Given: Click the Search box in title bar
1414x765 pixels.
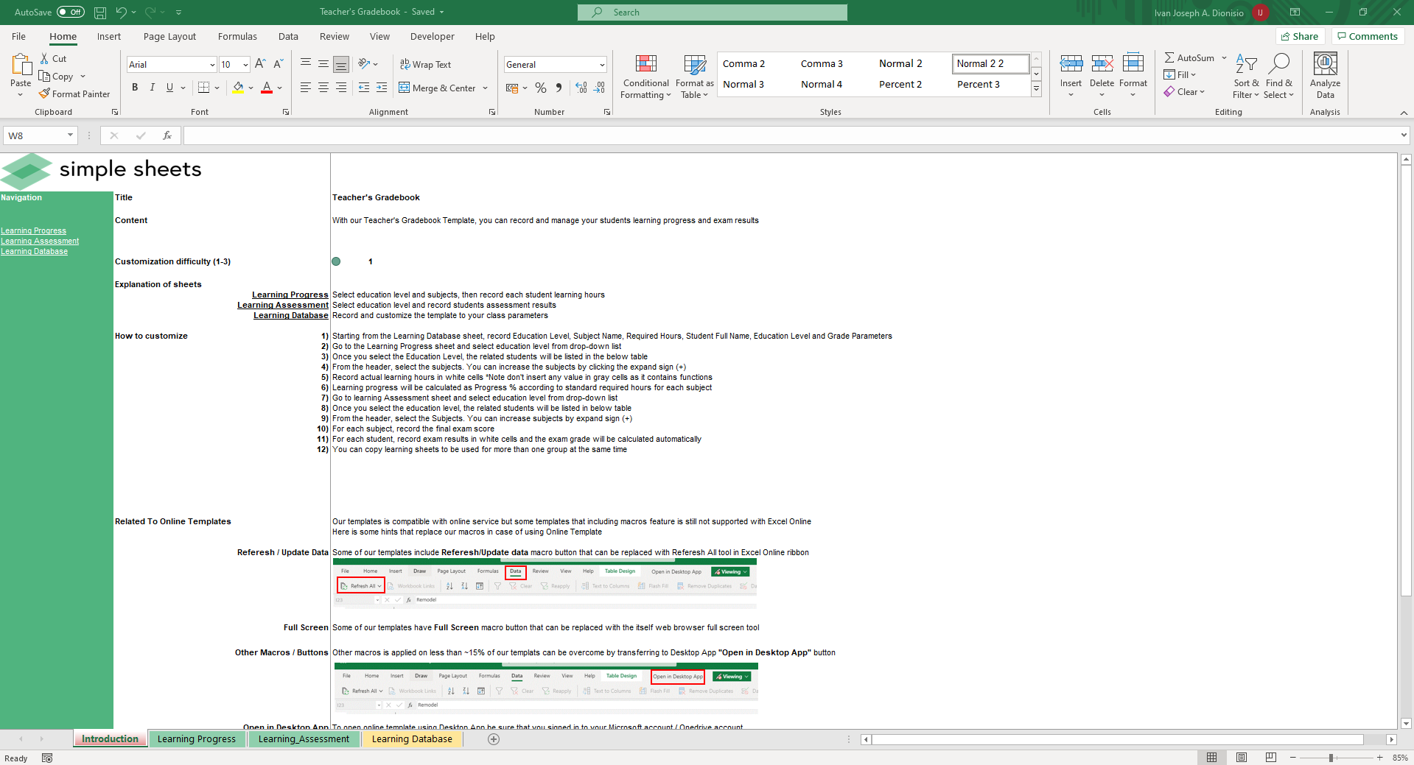Looking at the screenshot, I should [x=713, y=13].
